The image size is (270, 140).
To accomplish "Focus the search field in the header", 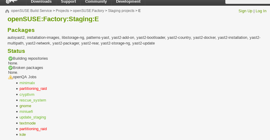I will pos(247,2).
